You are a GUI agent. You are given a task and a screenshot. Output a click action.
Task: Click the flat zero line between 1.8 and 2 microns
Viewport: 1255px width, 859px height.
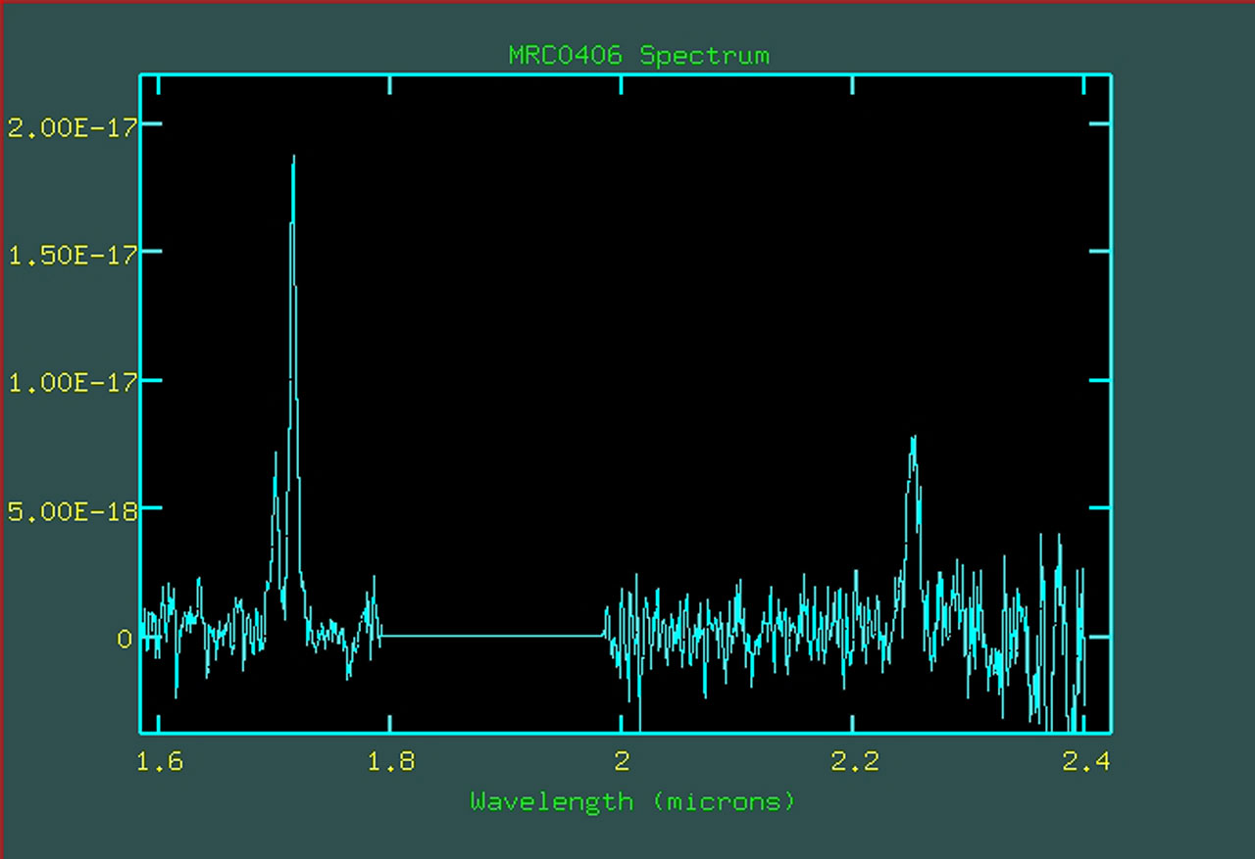(x=490, y=636)
